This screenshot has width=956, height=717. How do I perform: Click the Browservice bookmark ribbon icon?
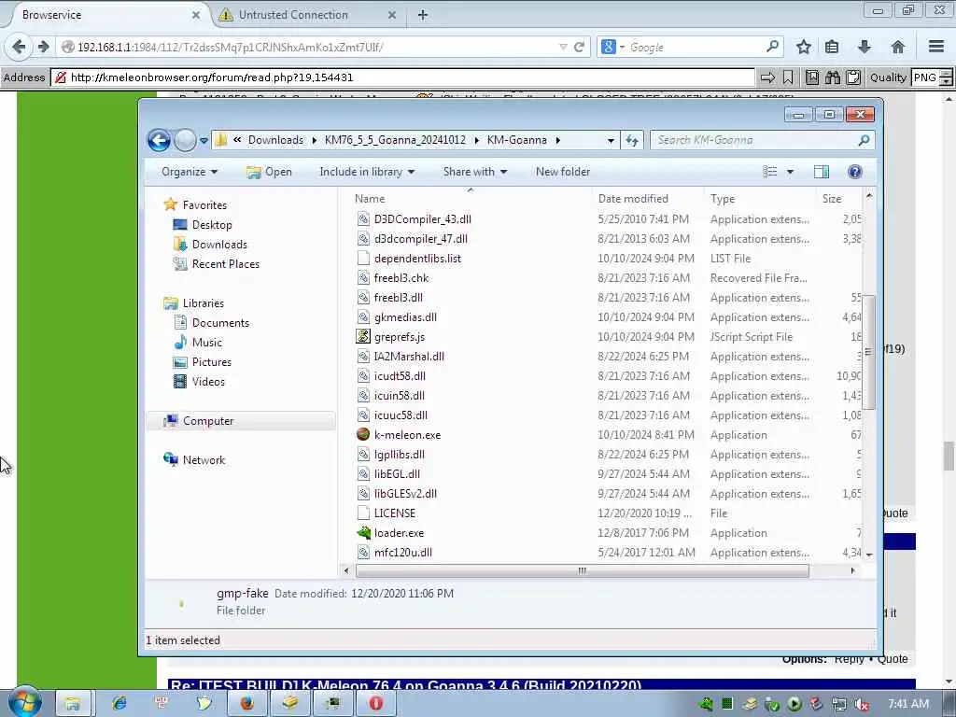tap(788, 77)
